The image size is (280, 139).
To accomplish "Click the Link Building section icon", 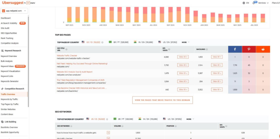I will (x=2, y=122).
